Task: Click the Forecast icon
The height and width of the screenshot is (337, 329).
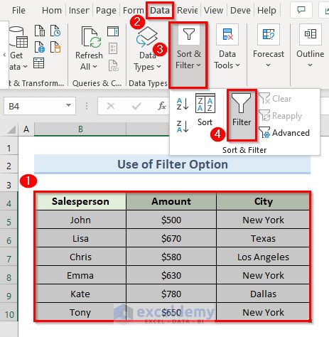Action: coord(269,35)
